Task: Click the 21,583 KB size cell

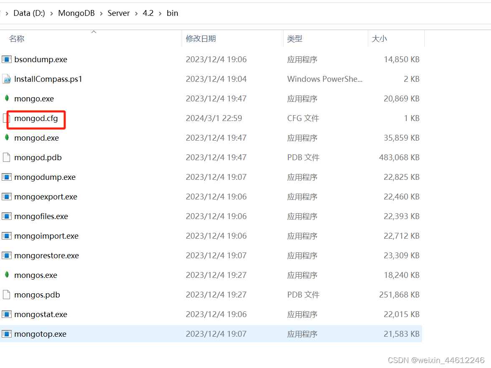Action: pyautogui.click(x=402, y=334)
